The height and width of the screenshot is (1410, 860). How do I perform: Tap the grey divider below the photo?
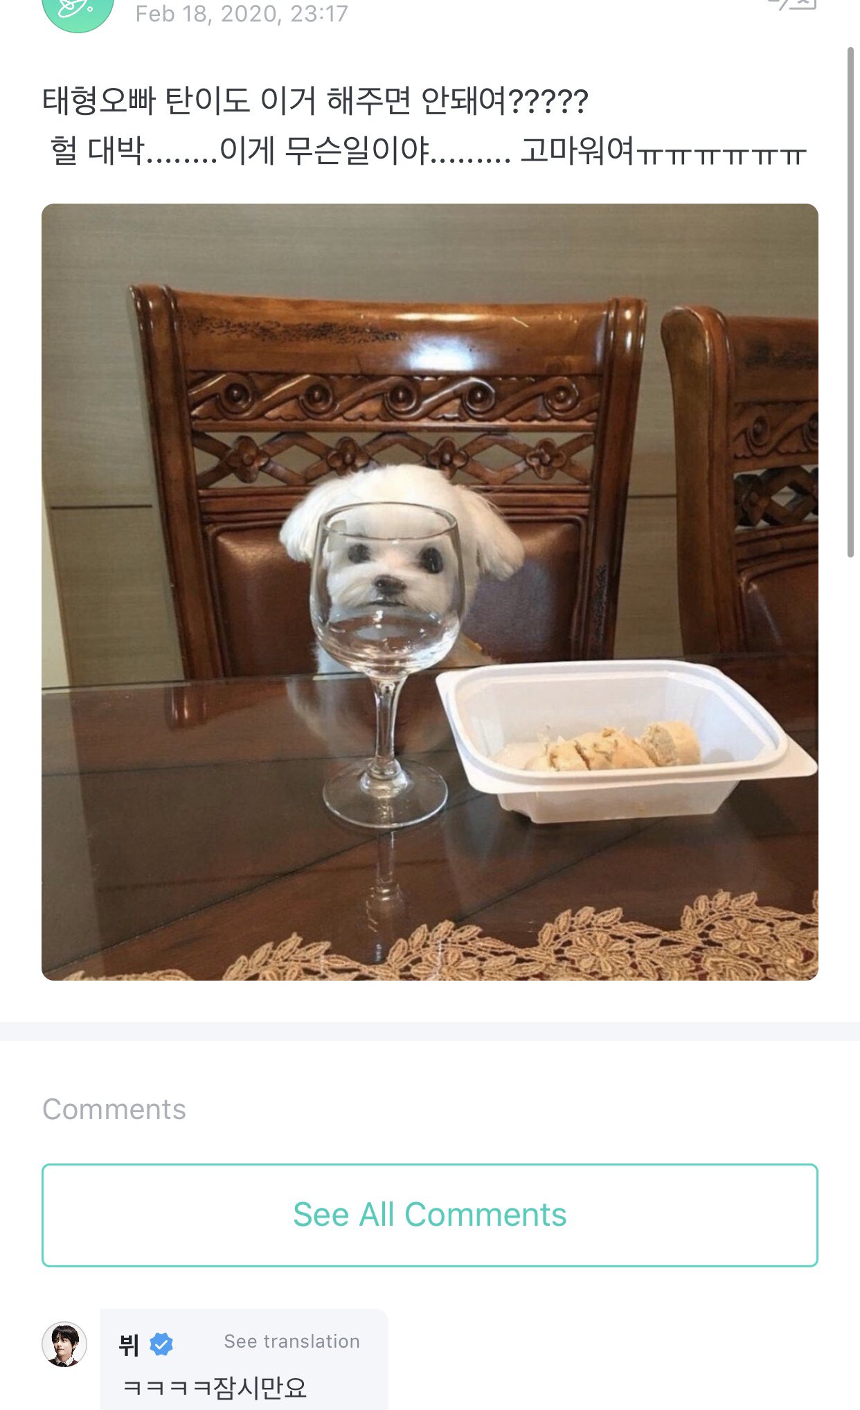click(430, 1031)
